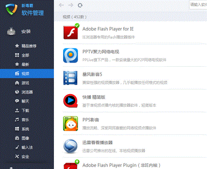The height and width of the screenshot is (169, 207).
Task: Click the download arrow icon beside 下载
Action: [17, 110]
